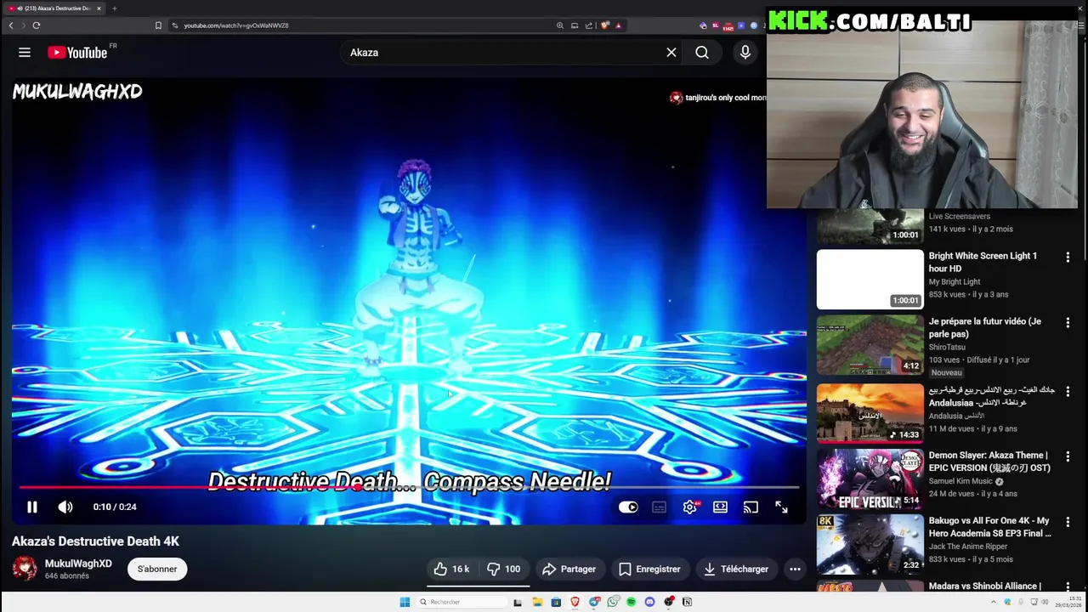Open the Windows Start menu
1088x612 pixels.
[405, 602]
